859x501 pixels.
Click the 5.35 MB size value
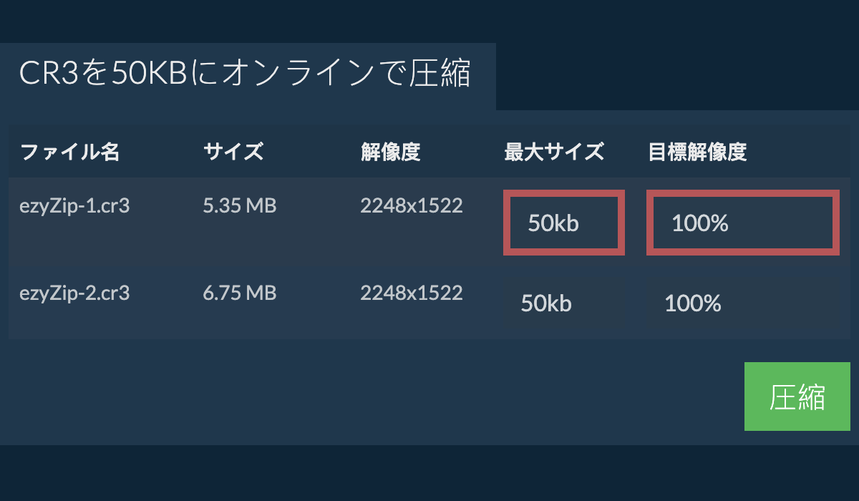click(240, 206)
